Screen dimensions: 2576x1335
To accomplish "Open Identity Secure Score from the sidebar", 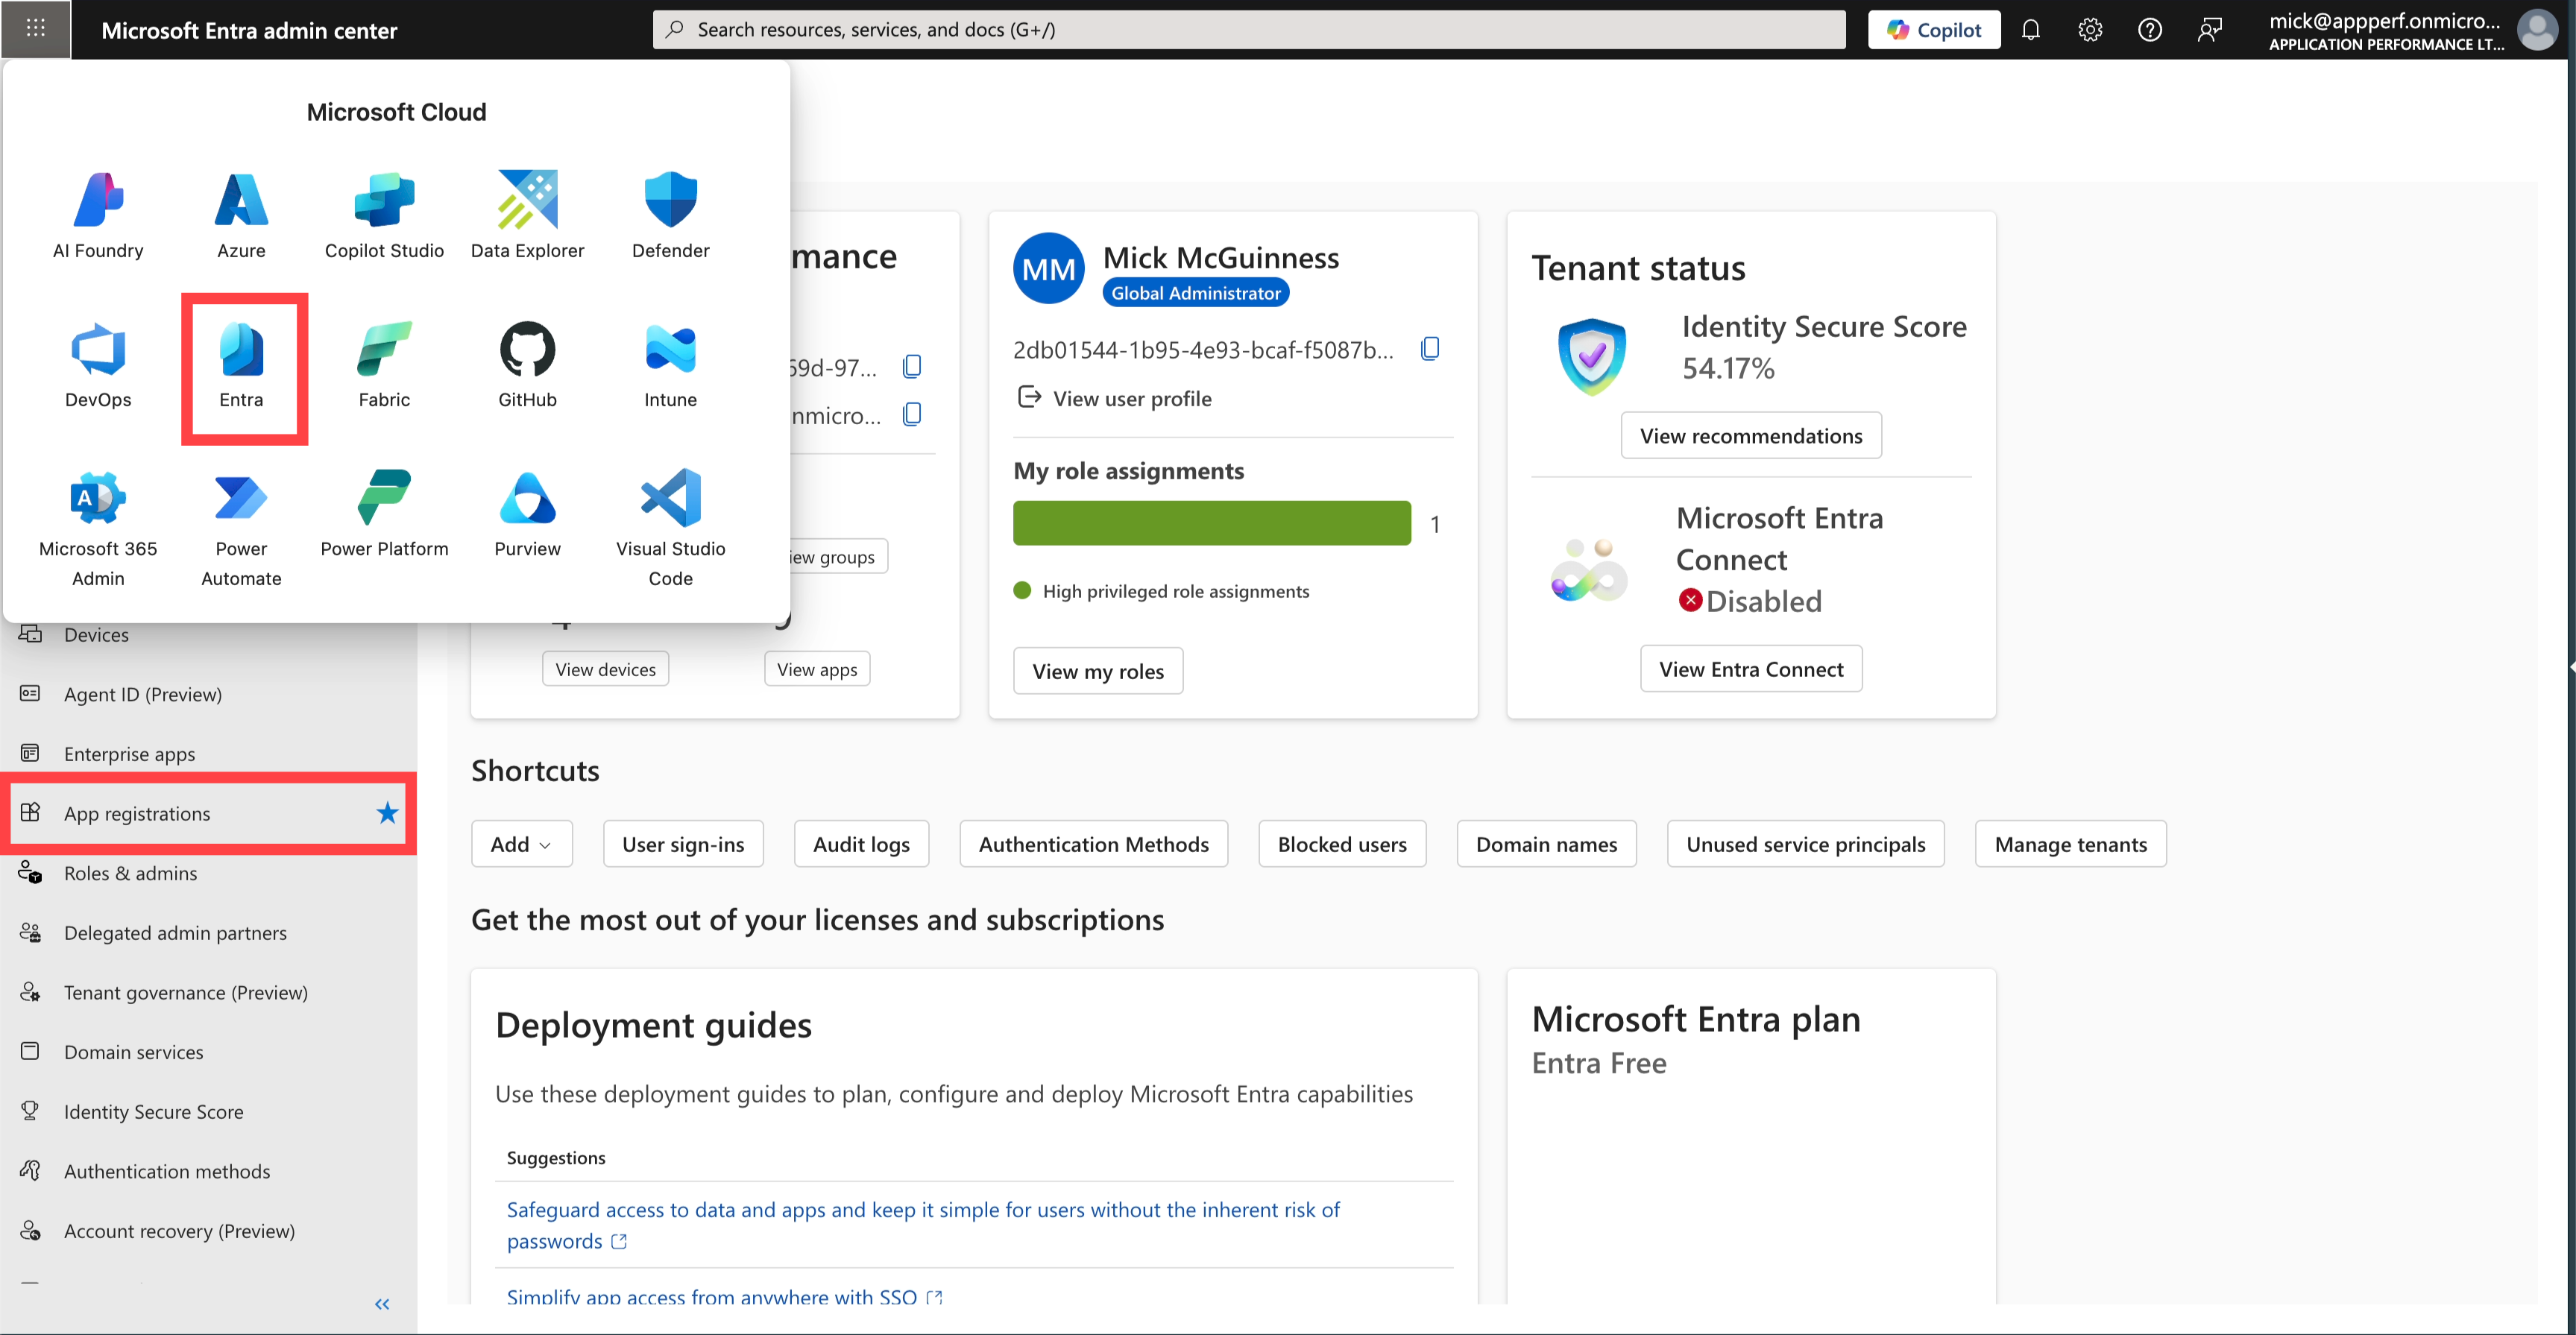I will coord(153,1111).
